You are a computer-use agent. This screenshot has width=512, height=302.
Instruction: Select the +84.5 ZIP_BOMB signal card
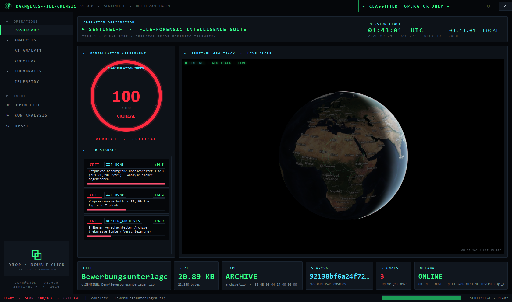coord(126,173)
